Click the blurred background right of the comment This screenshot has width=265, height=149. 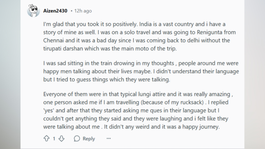[255, 74]
